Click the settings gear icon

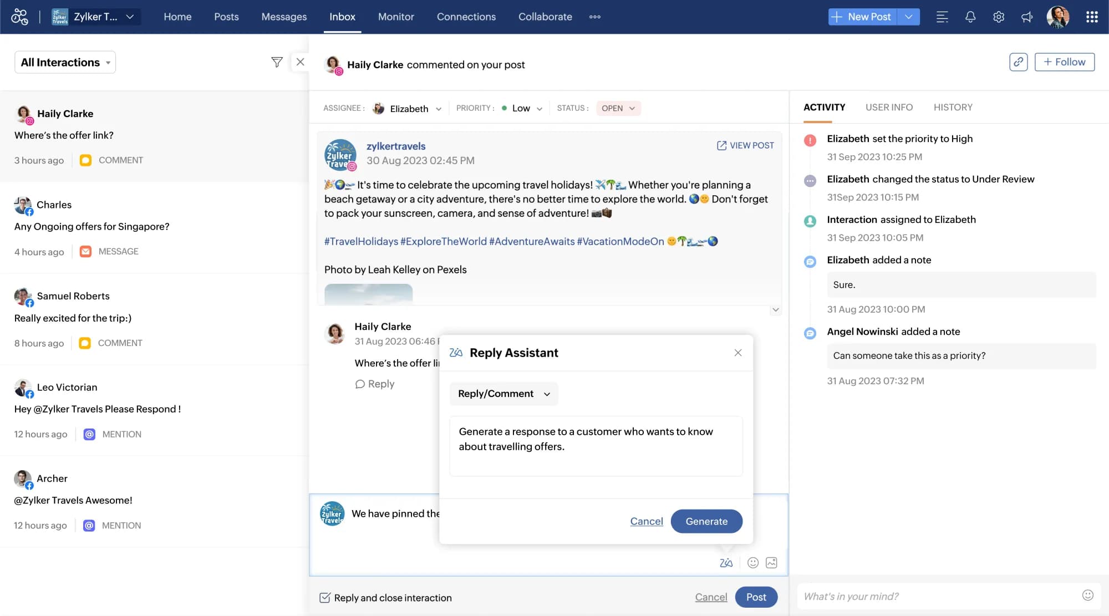999,17
